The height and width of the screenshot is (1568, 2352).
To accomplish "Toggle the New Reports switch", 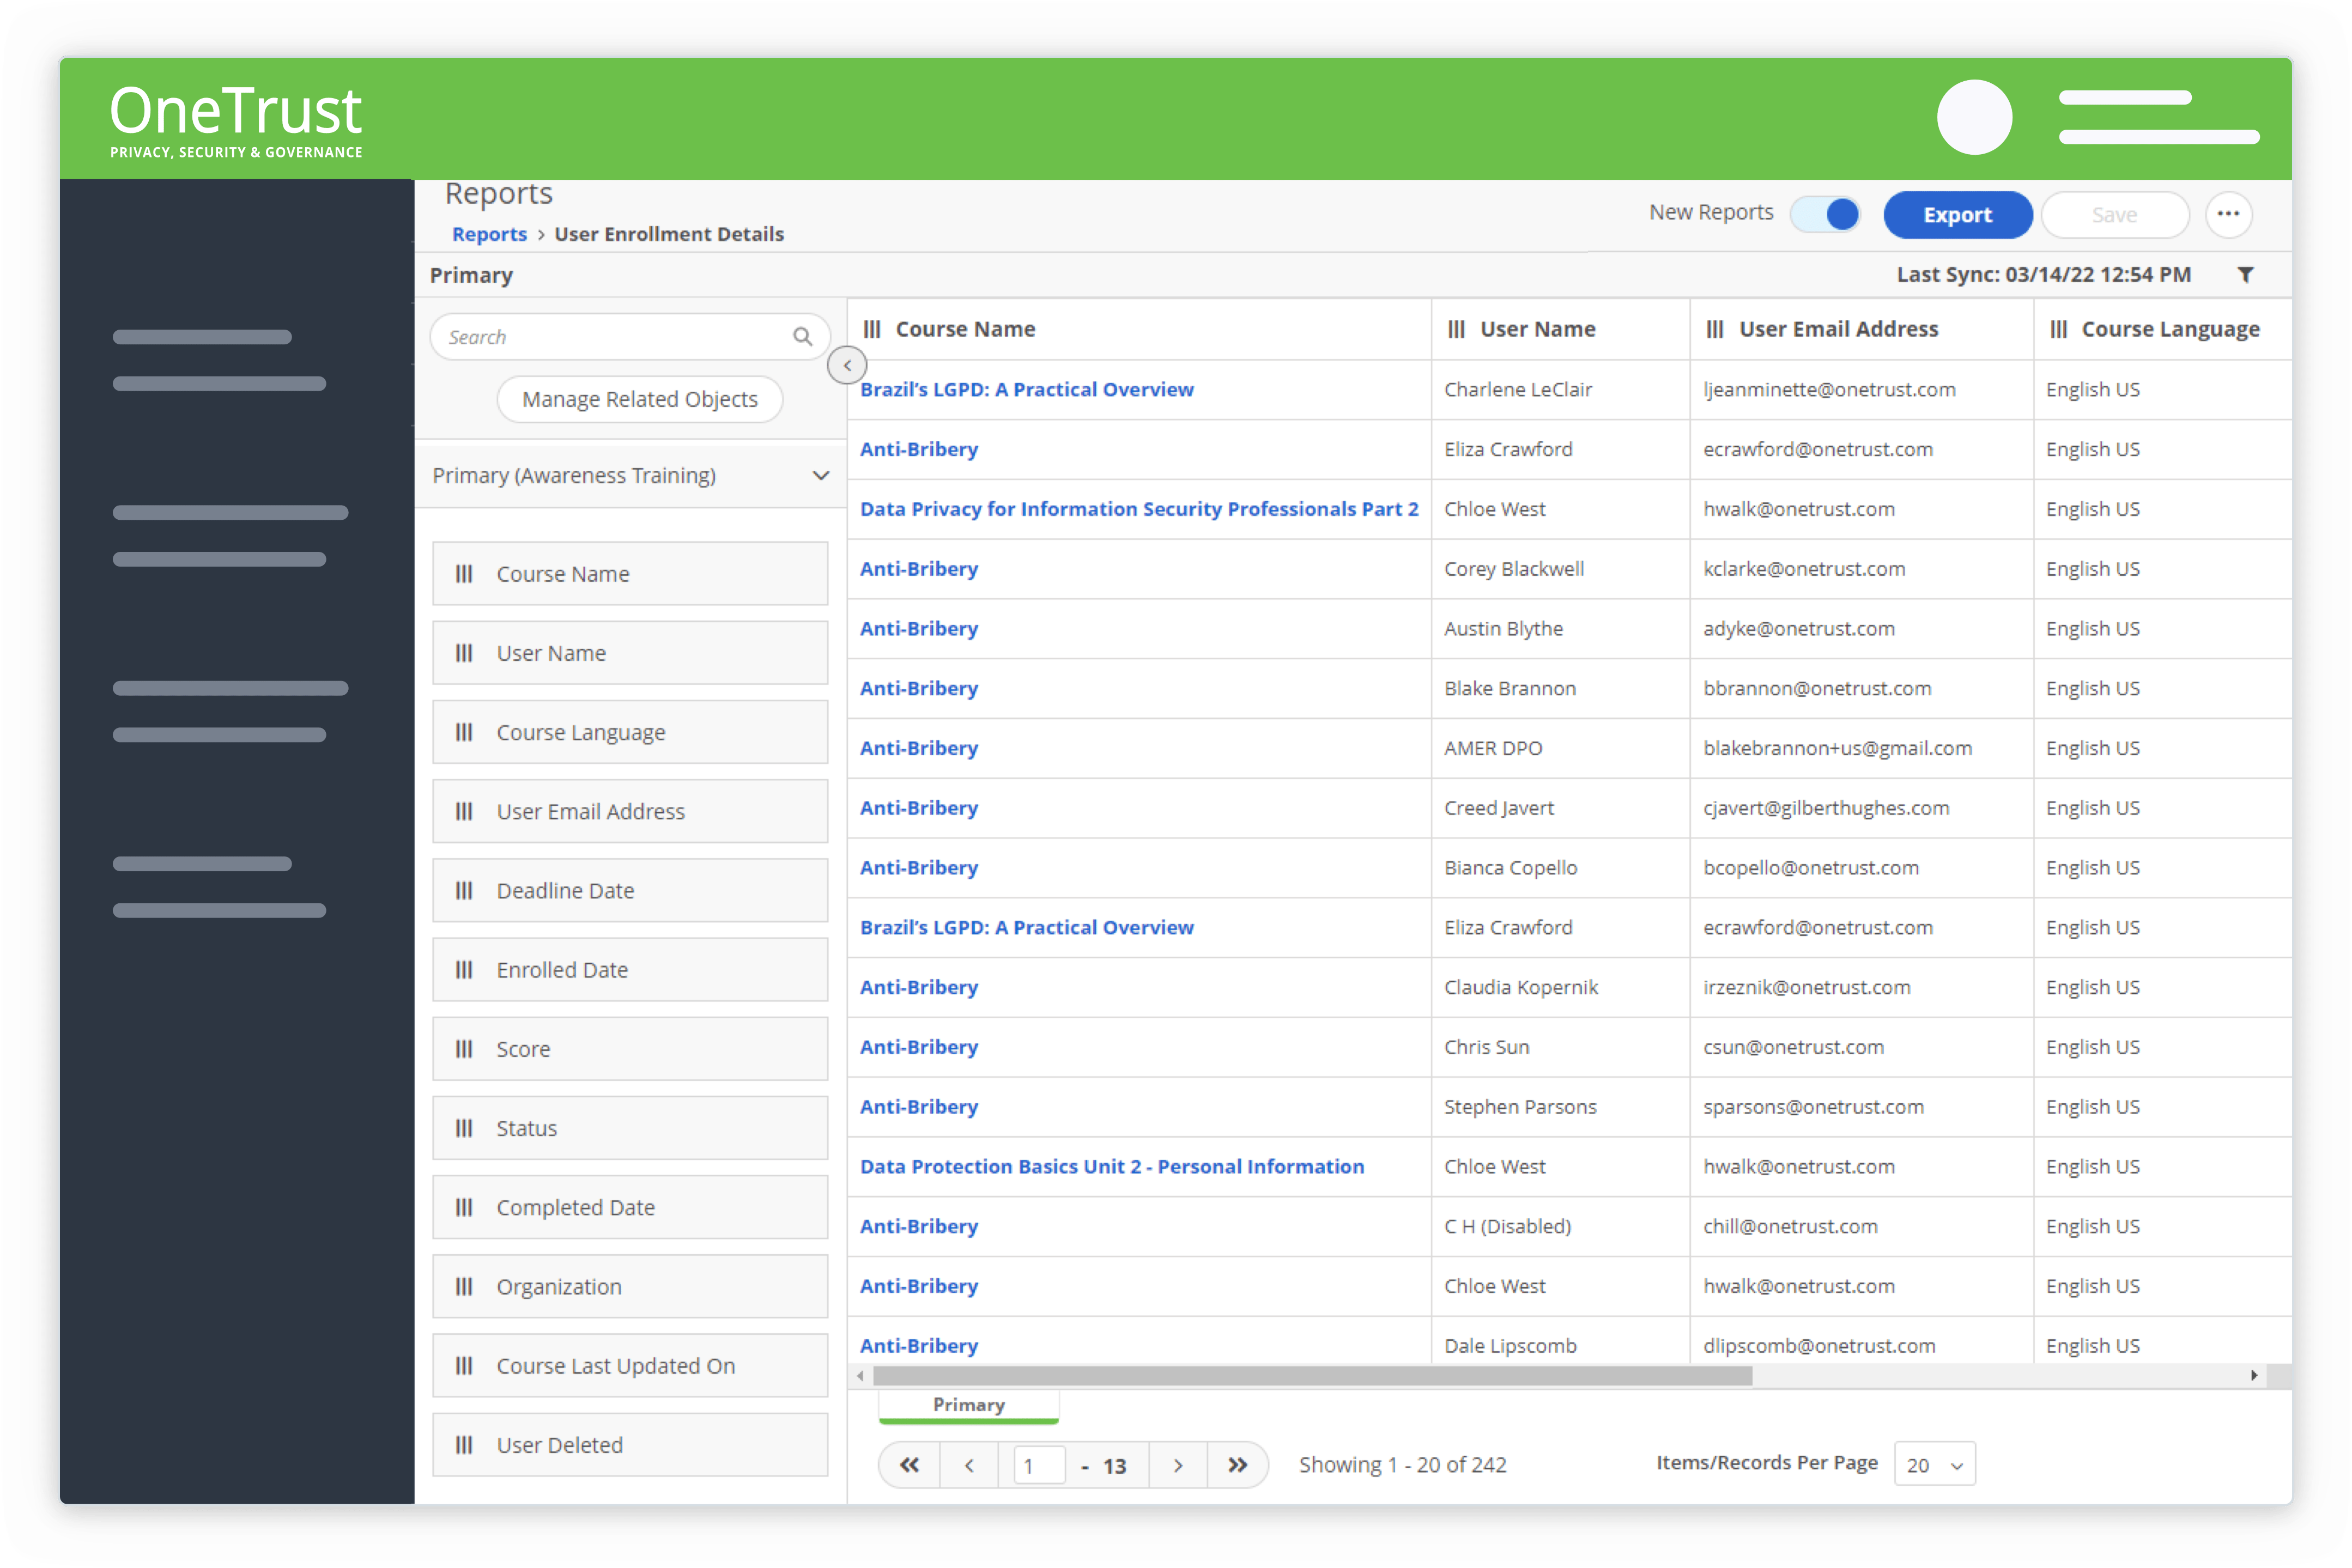I will (x=1825, y=214).
